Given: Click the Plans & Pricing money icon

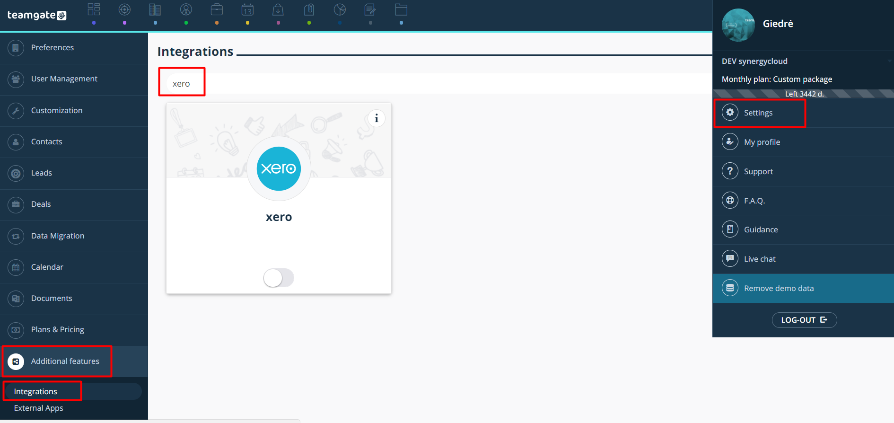Looking at the screenshot, I should pos(16,330).
